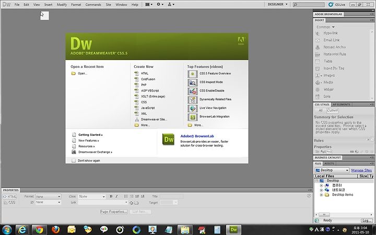Click the Manage Sites link
Viewport: 376px width, 235px height.
tap(361, 170)
